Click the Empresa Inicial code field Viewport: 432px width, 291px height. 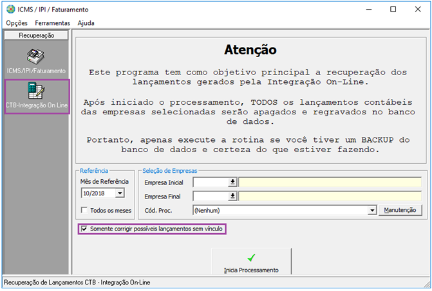211,182
